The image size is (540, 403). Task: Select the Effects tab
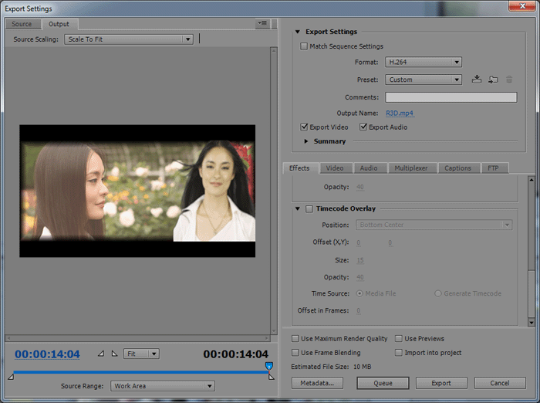(x=299, y=168)
